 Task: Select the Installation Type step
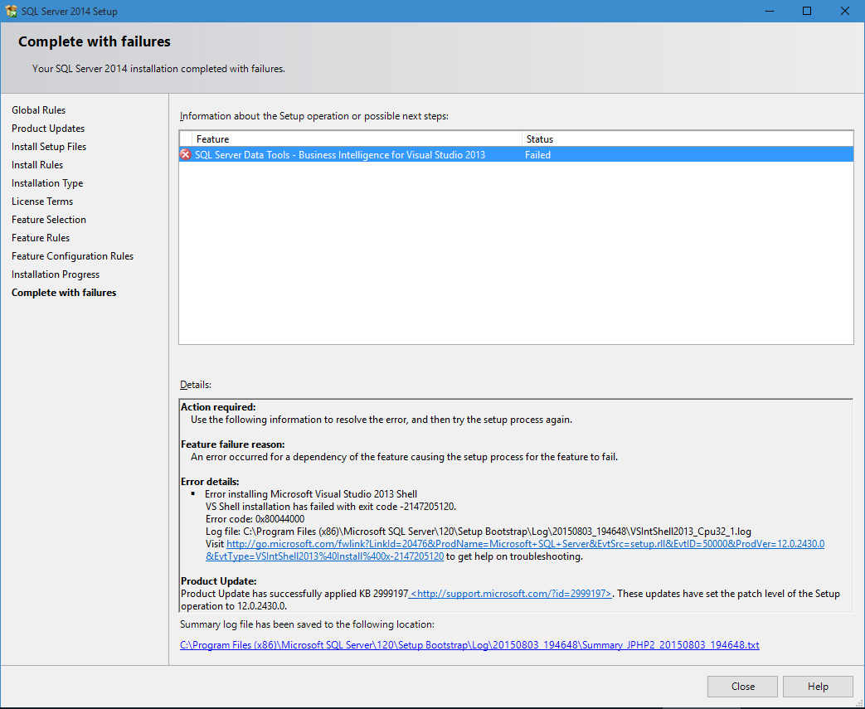point(47,183)
